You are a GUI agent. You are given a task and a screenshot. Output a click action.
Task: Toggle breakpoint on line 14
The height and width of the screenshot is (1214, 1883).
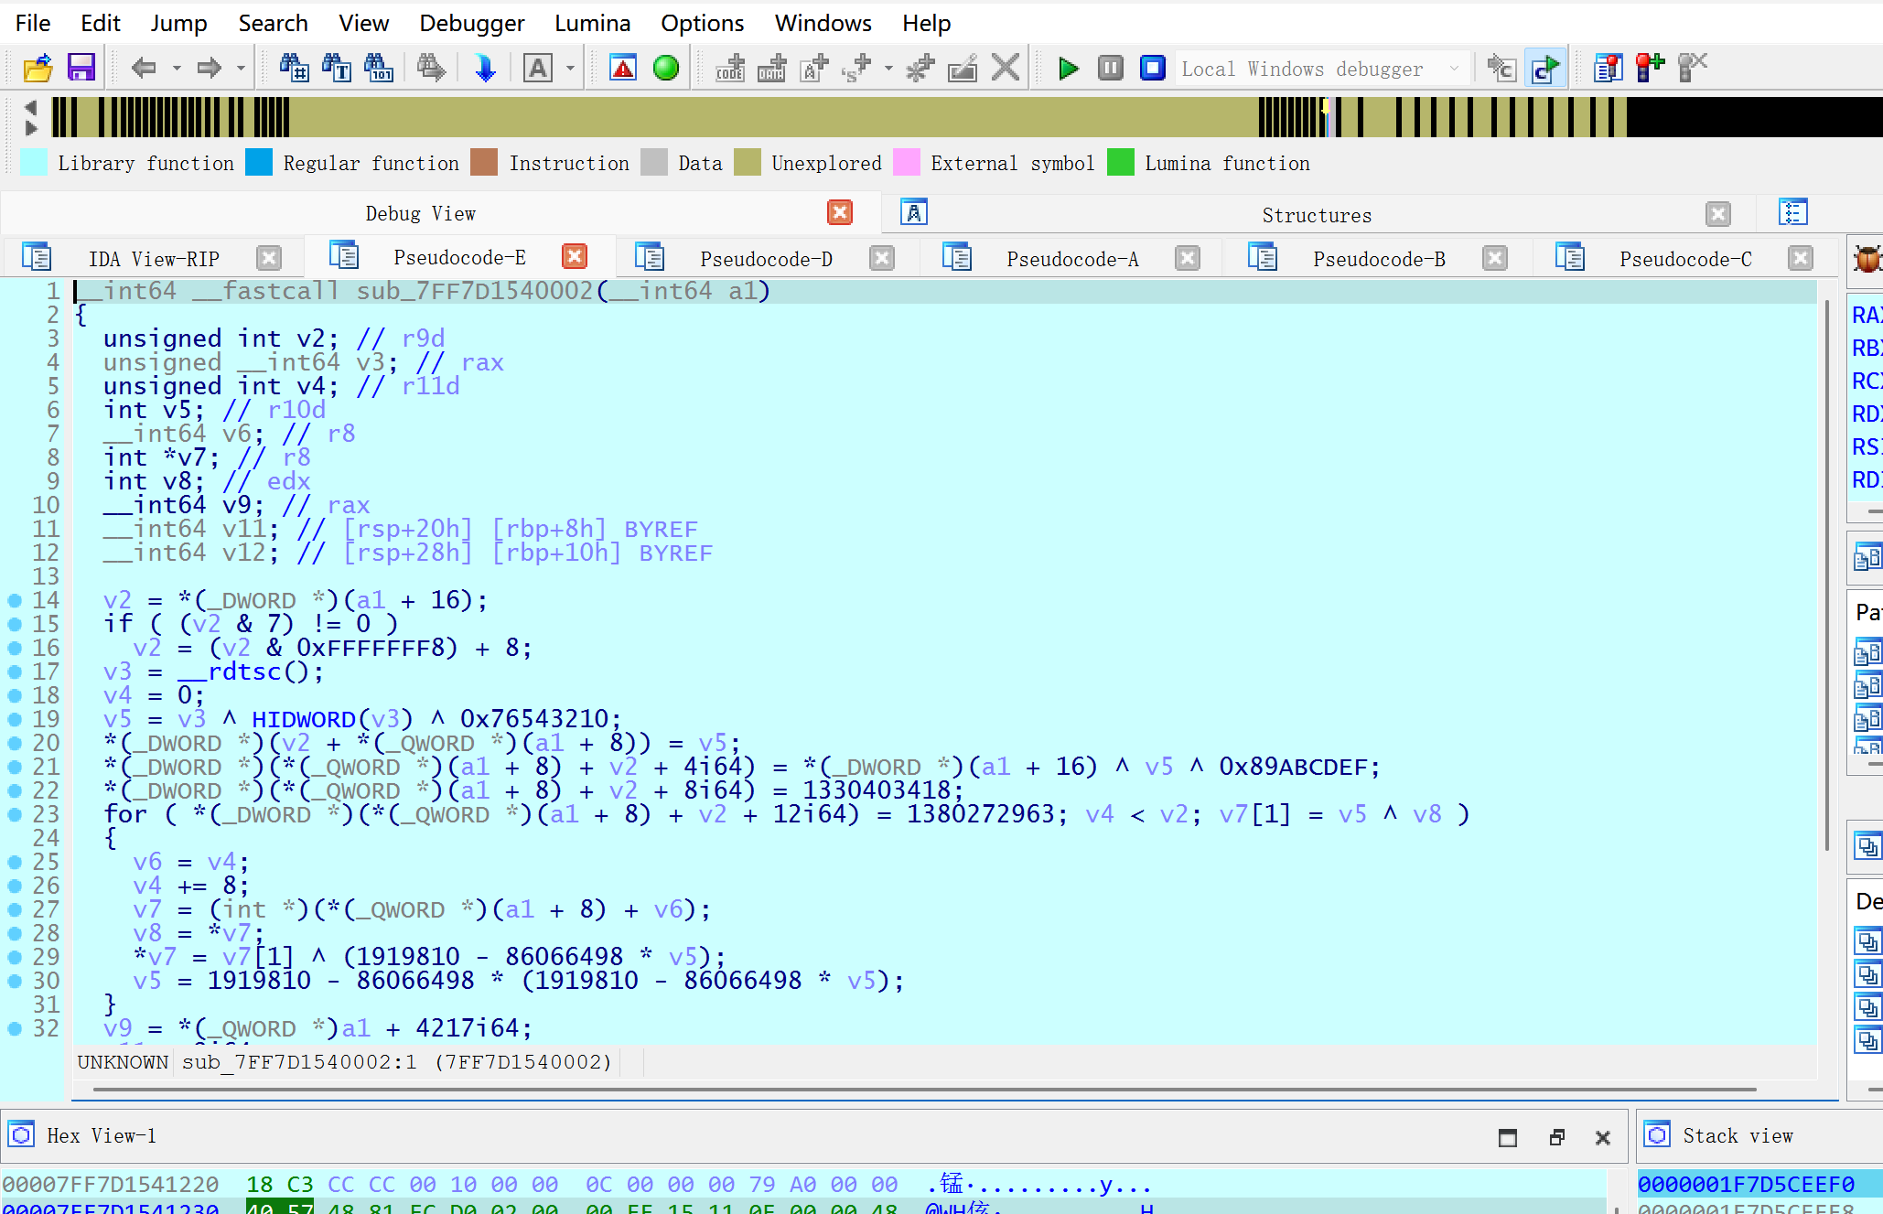click(15, 601)
